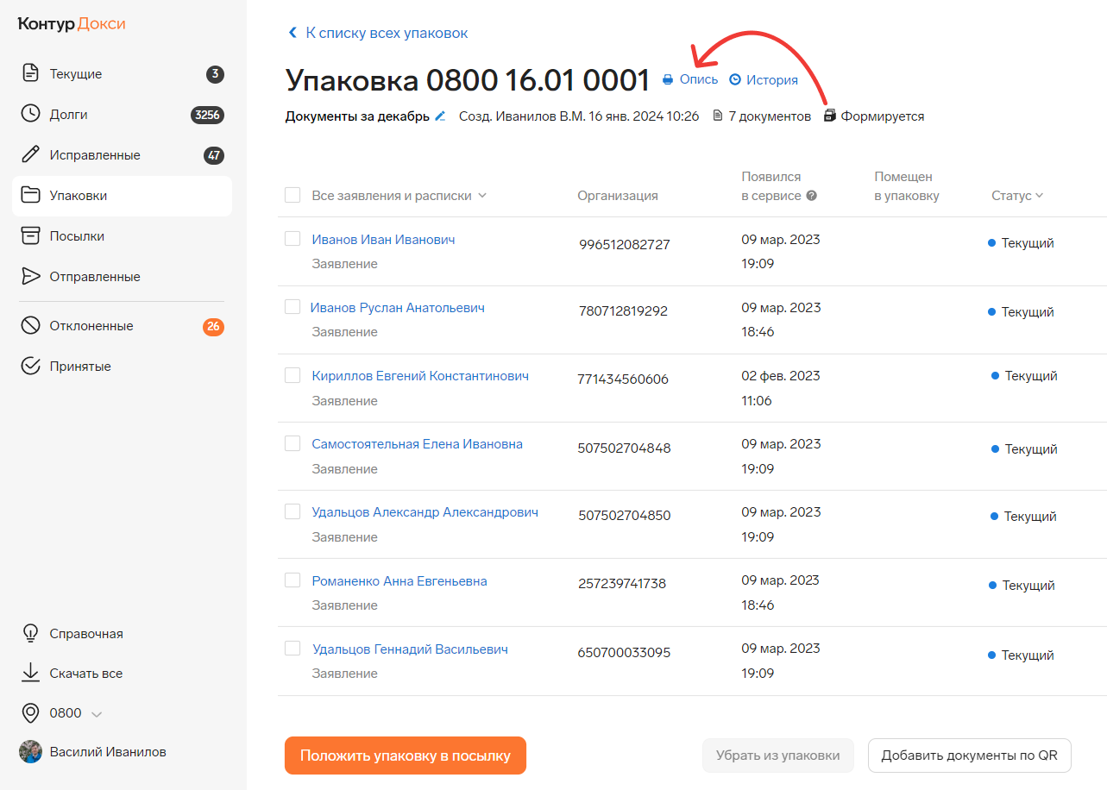Open Кириллов Евгений Константинович's statement

coord(420,376)
